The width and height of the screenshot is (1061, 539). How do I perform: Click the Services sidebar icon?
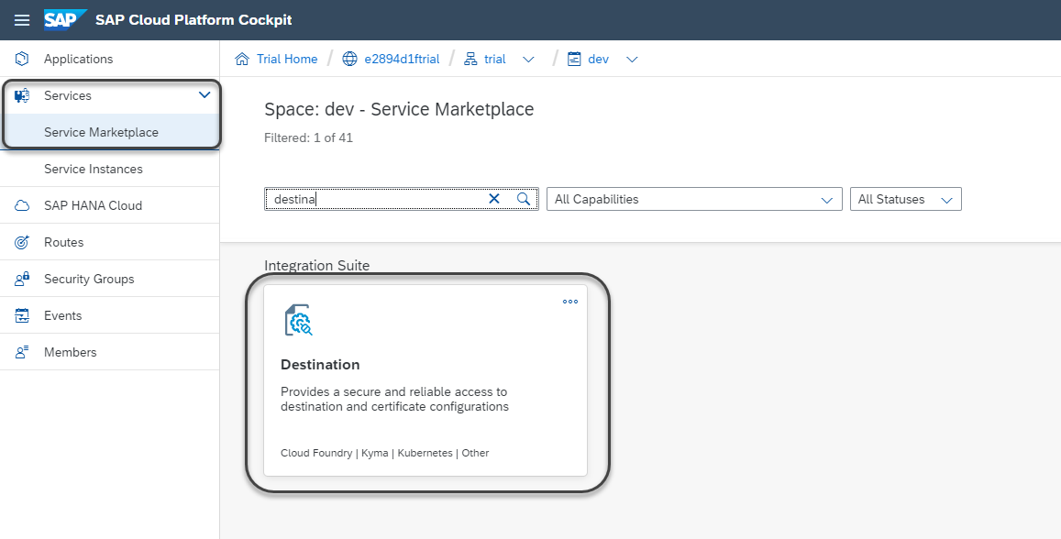tap(22, 95)
